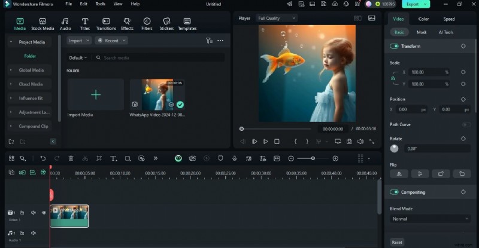This screenshot has height=248, width=479.
Task: Hide Video 1 track with eye icon
Action: [44, 213]
